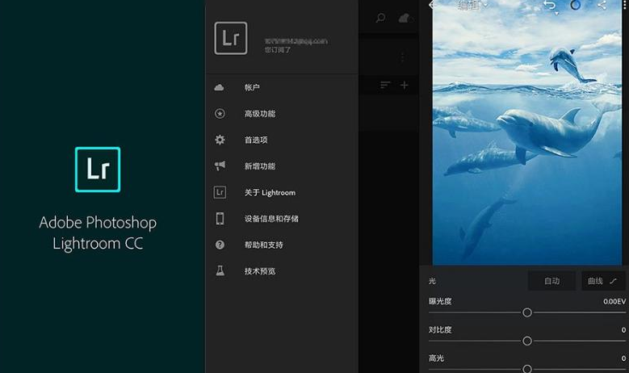This screenshot has width=629, height=373.
Task: Click the gear icon for 首选项
Action: pyautogui.click(x=220, y=140)
